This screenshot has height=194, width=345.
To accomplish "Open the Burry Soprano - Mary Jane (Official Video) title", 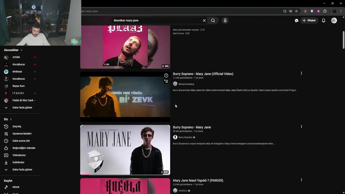I will tap(203, 74).
